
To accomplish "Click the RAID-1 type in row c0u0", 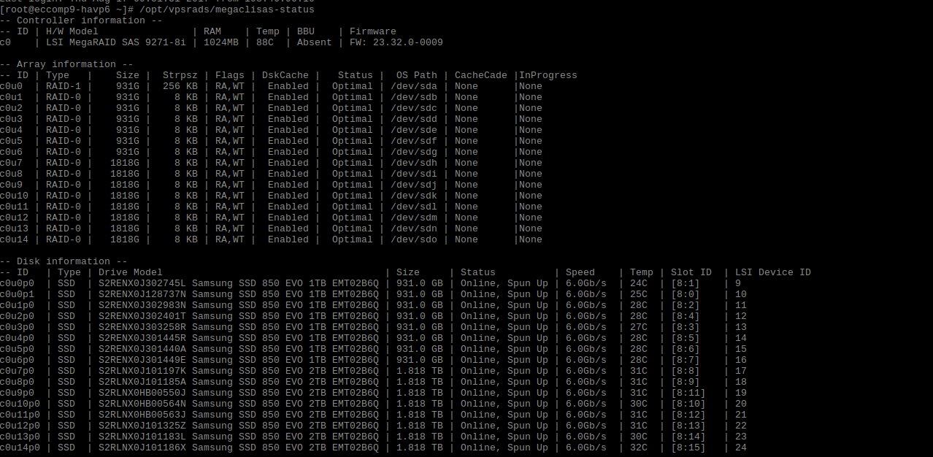I will [x=63, y=86].
